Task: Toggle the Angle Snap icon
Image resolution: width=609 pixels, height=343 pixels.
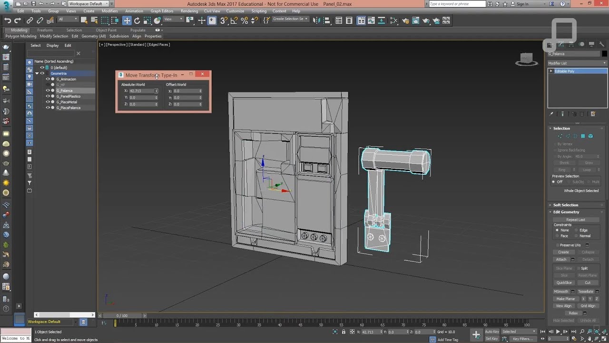Action: point(234,20)
